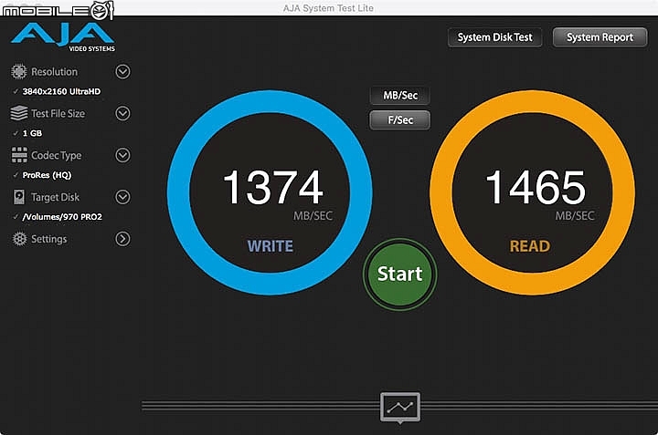
Task: Open the graph view icon at bottom
Action: pyautogui.click(x=400, y=407)
